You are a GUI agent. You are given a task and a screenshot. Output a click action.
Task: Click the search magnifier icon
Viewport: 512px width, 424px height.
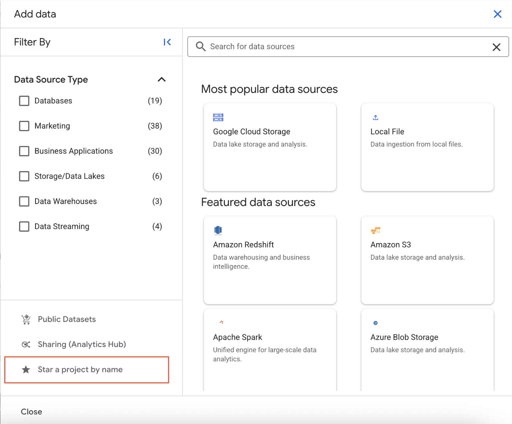[x=201, y=46]
